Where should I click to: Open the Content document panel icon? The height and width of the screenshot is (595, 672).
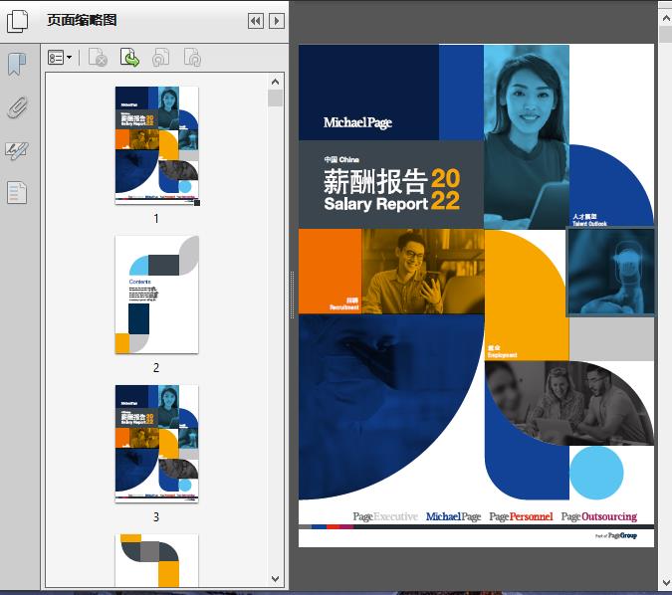17,192
